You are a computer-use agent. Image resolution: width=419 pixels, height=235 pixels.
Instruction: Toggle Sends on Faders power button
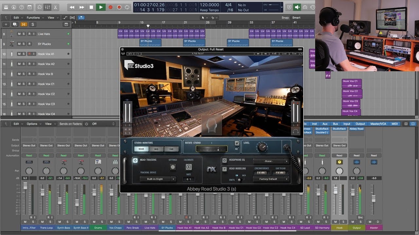click(x=86, y=124)
